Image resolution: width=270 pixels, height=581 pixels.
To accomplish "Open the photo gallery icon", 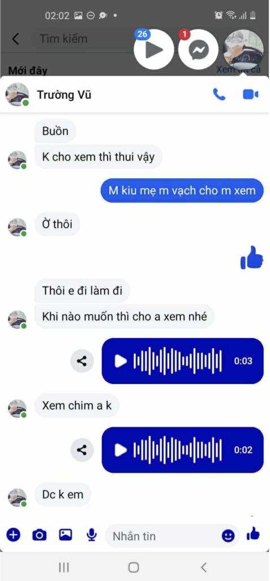I will click(66, 534).
